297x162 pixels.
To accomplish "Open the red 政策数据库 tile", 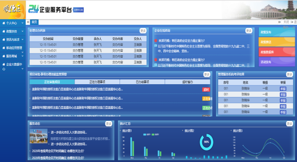I will tap(277, 52).
